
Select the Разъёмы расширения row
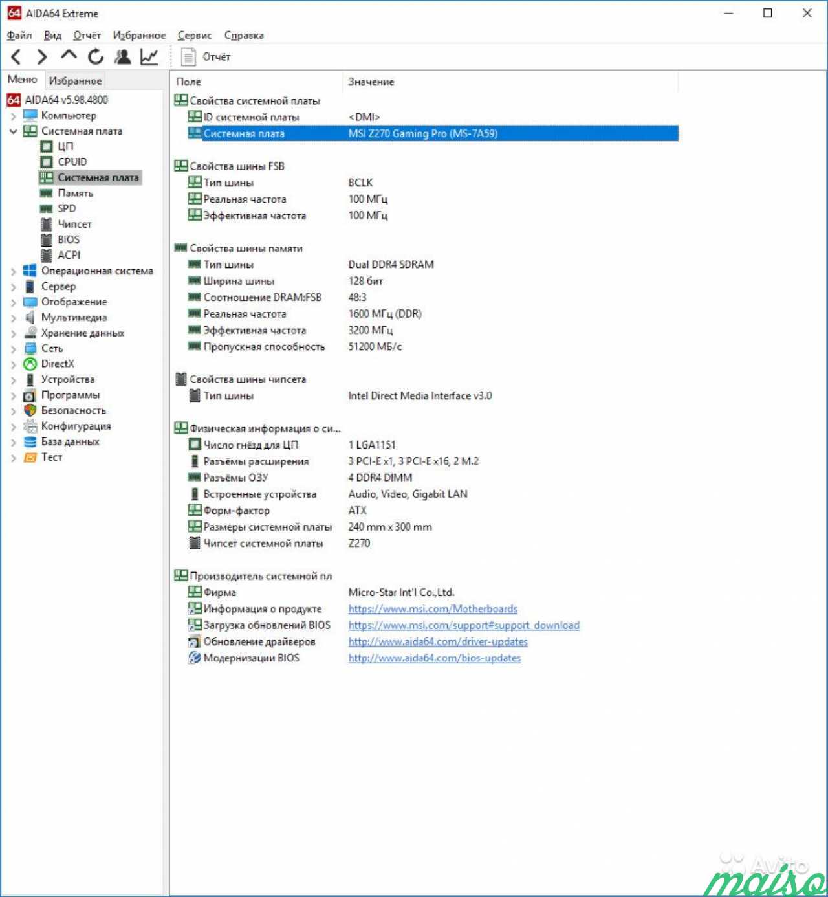pyautogui.click(x=432, y=461)
